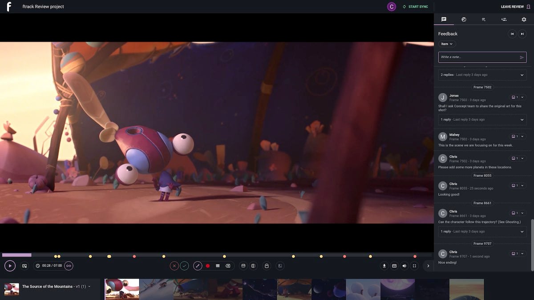Click the purple C user avatar

pos(392,7)
